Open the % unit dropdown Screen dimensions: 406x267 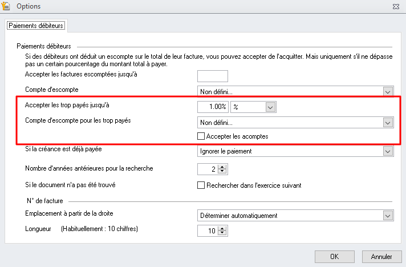point(253,107)
